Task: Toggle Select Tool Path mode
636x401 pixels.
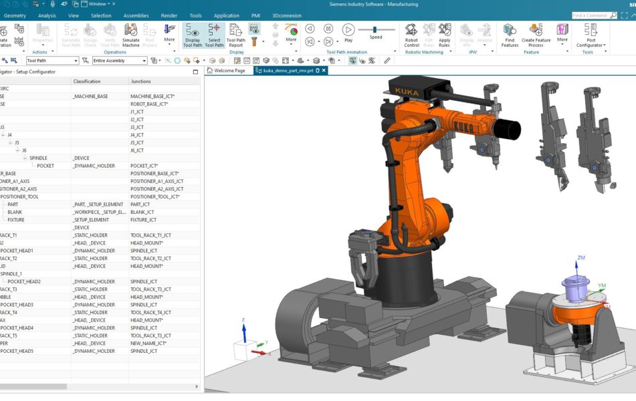Action: [214, 35]
